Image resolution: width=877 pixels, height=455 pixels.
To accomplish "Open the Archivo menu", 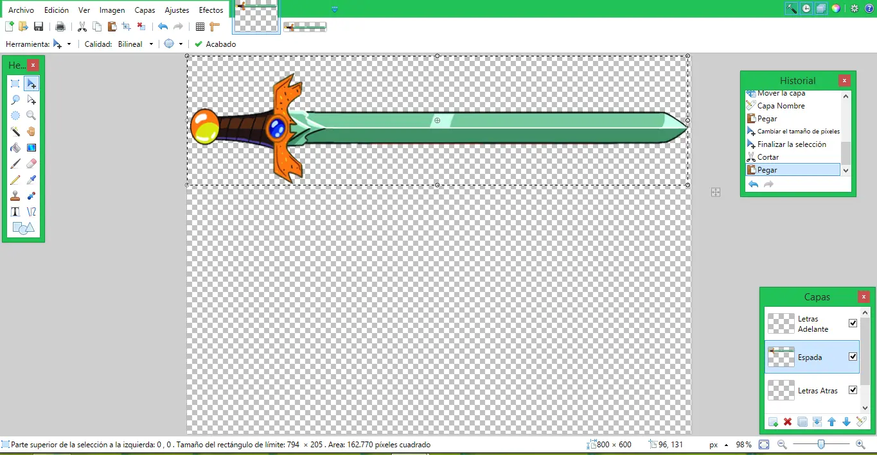I will [x=21, y=10].
